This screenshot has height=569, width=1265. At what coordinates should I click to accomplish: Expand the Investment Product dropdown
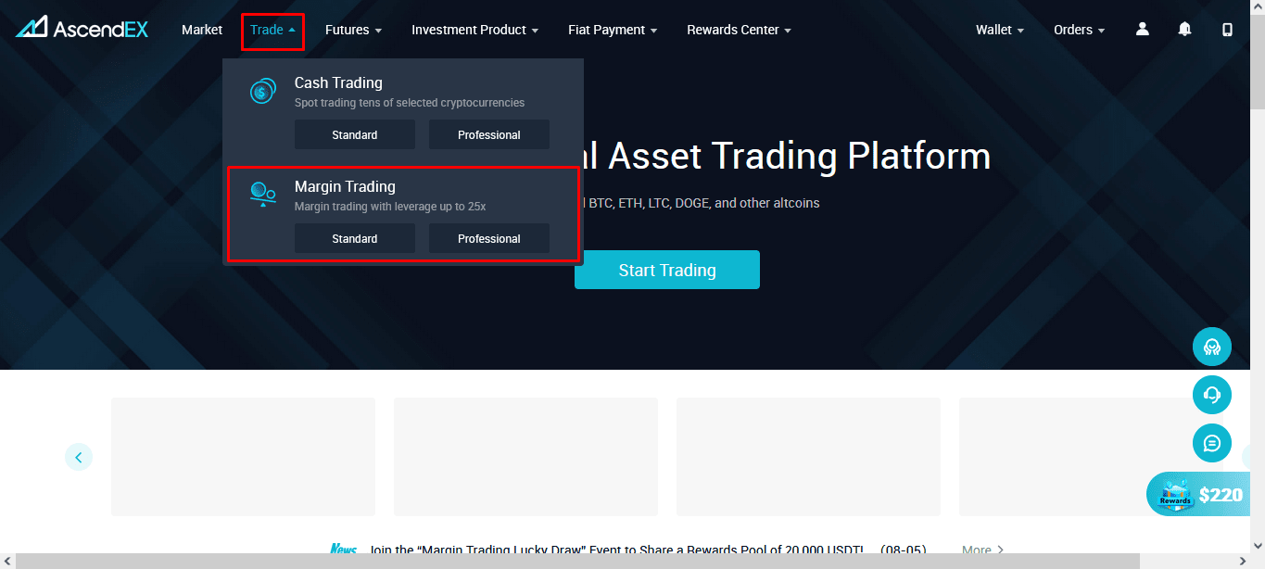pos(474,30)
